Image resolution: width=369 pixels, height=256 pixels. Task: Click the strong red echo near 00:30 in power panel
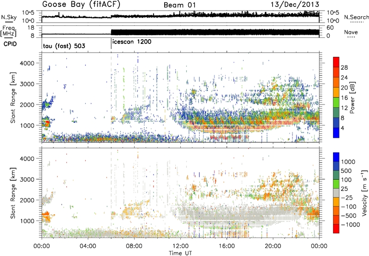[x=47, y=123]
